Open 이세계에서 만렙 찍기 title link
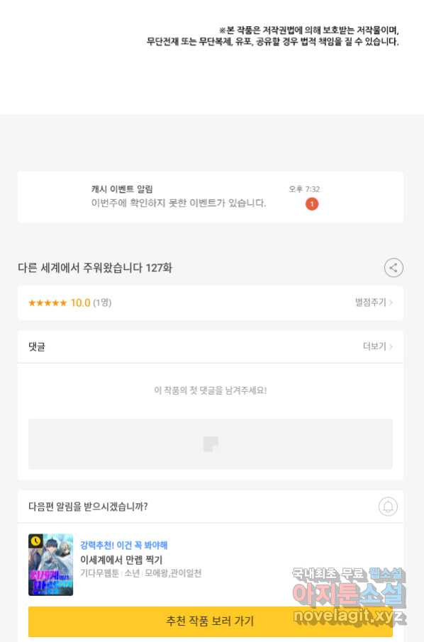 121,560
